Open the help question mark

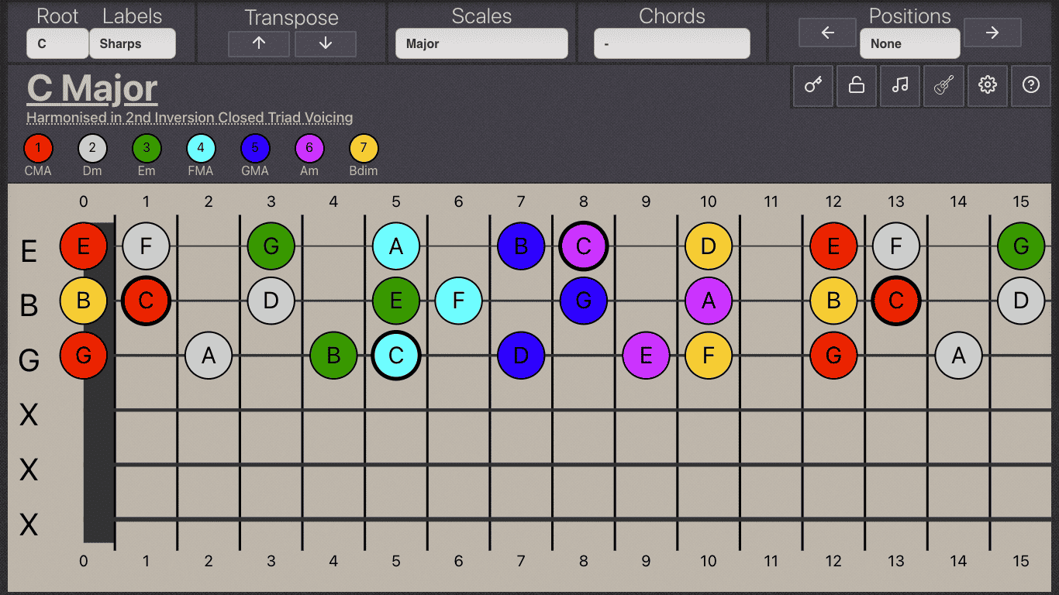[x=1031, y=86]
